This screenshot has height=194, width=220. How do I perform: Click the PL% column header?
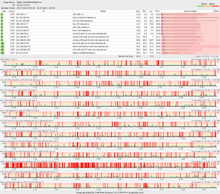[157, 11]
